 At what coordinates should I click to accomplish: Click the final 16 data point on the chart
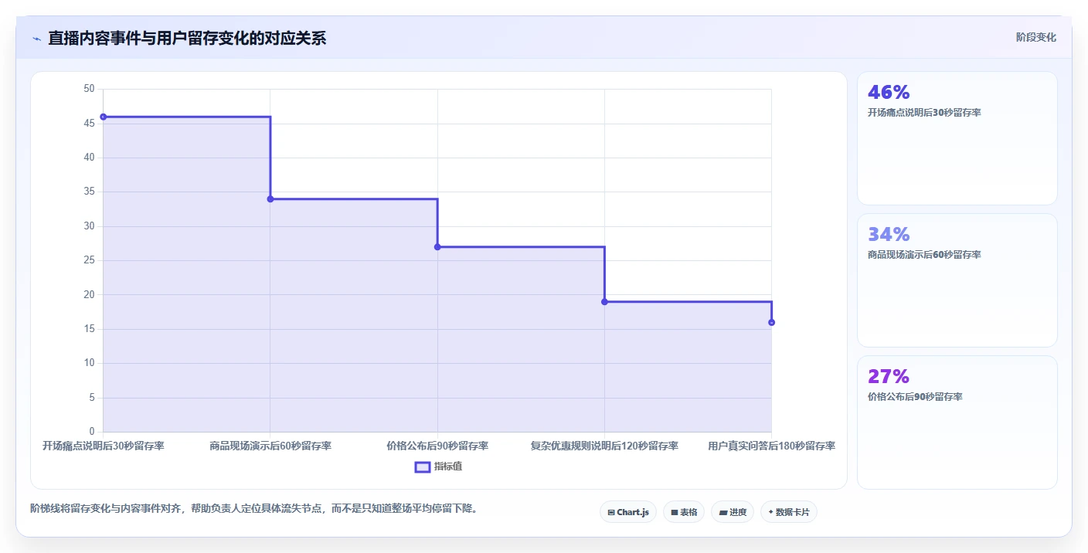click(x=771, y=322)
